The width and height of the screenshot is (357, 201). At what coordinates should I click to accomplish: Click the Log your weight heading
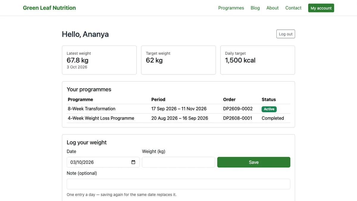pos(87,142)
